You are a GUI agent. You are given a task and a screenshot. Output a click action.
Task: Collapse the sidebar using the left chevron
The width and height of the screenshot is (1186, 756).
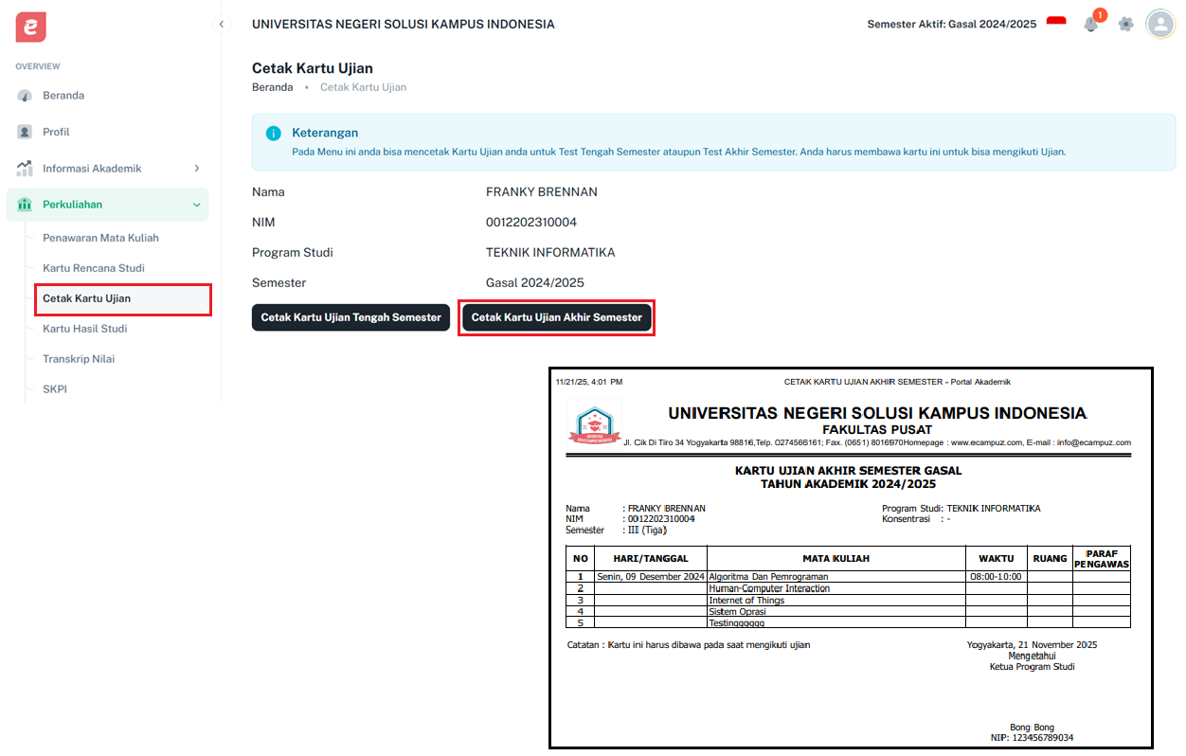221,24
